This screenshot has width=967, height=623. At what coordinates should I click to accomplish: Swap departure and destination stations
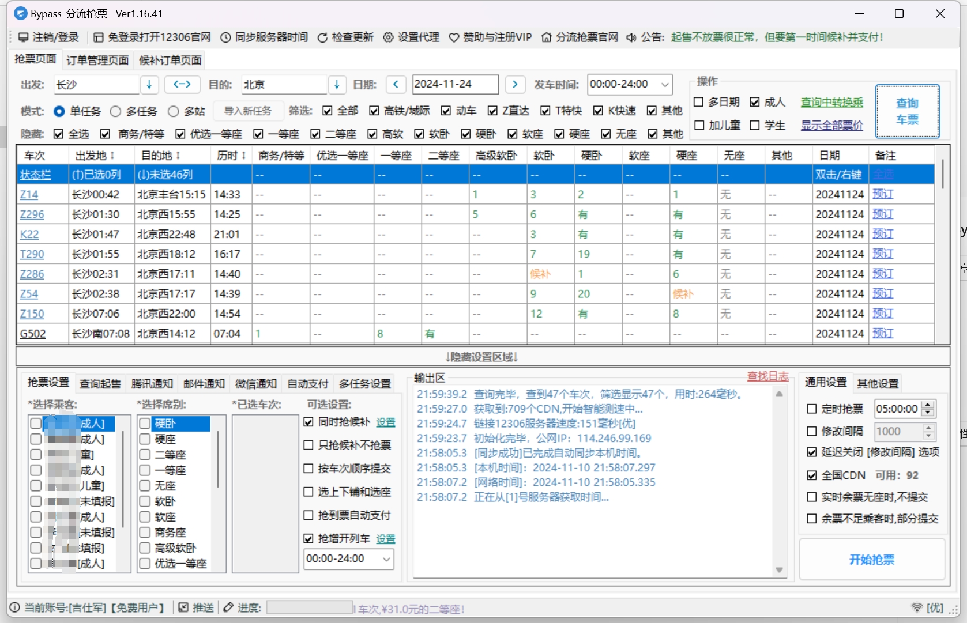(x=182, y=84)
